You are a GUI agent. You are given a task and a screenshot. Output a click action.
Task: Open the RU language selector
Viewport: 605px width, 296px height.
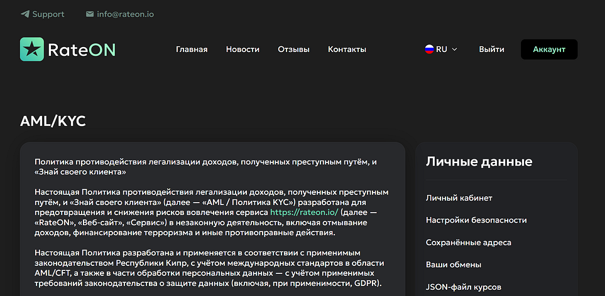442,49
